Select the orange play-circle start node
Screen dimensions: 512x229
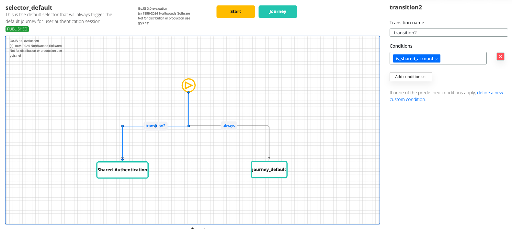pyautogui.click(x=188, y=85)
